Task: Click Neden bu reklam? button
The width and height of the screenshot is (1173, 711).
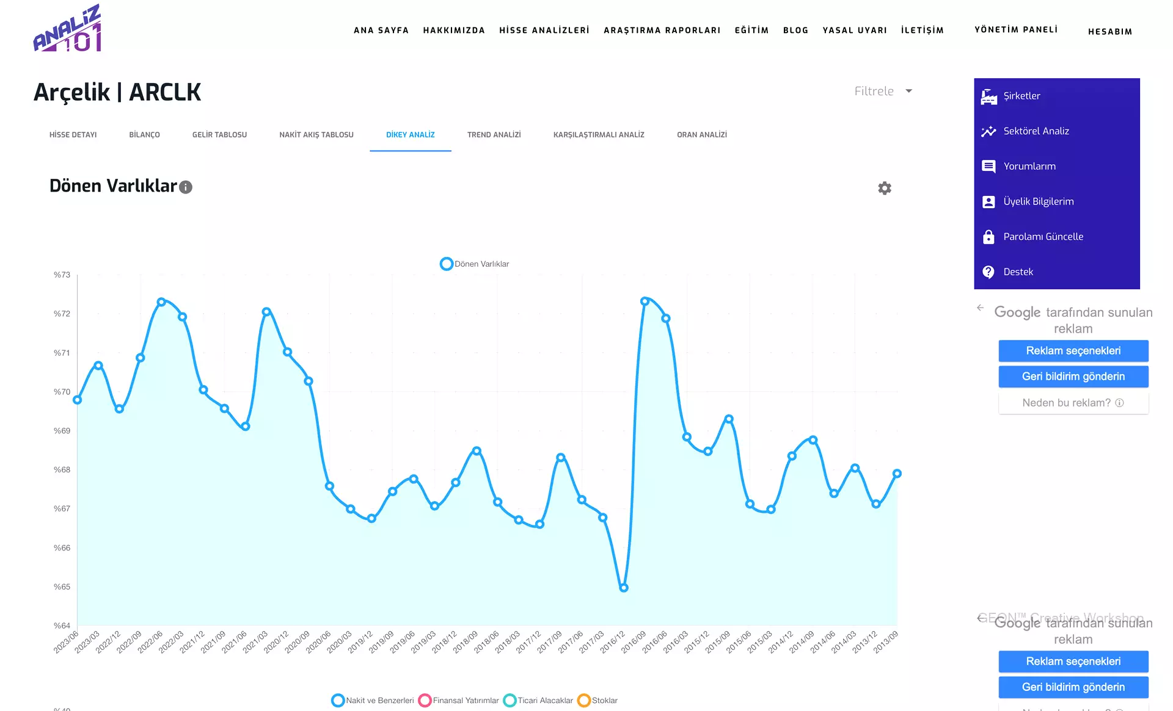Action: click(x=1073, y=403)
